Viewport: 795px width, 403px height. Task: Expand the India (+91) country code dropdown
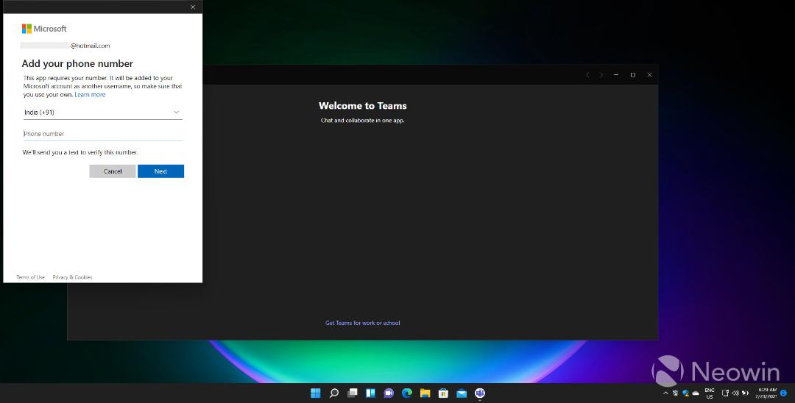pos(103,113)
